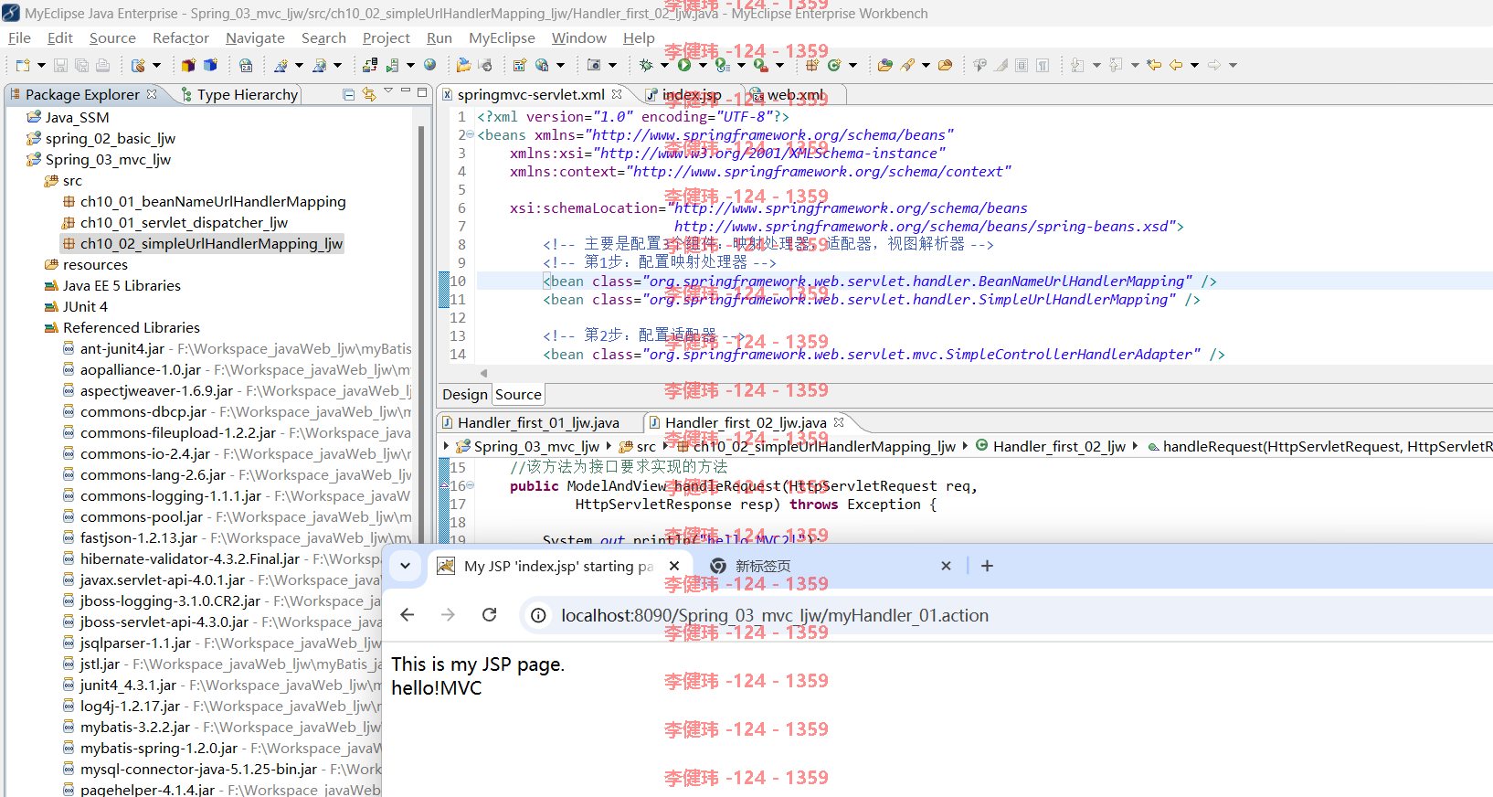1493x797 pixels.
Task: Switch to the Type Hierarchy tab
Action: pyautogui.click(x=239, y=94)
